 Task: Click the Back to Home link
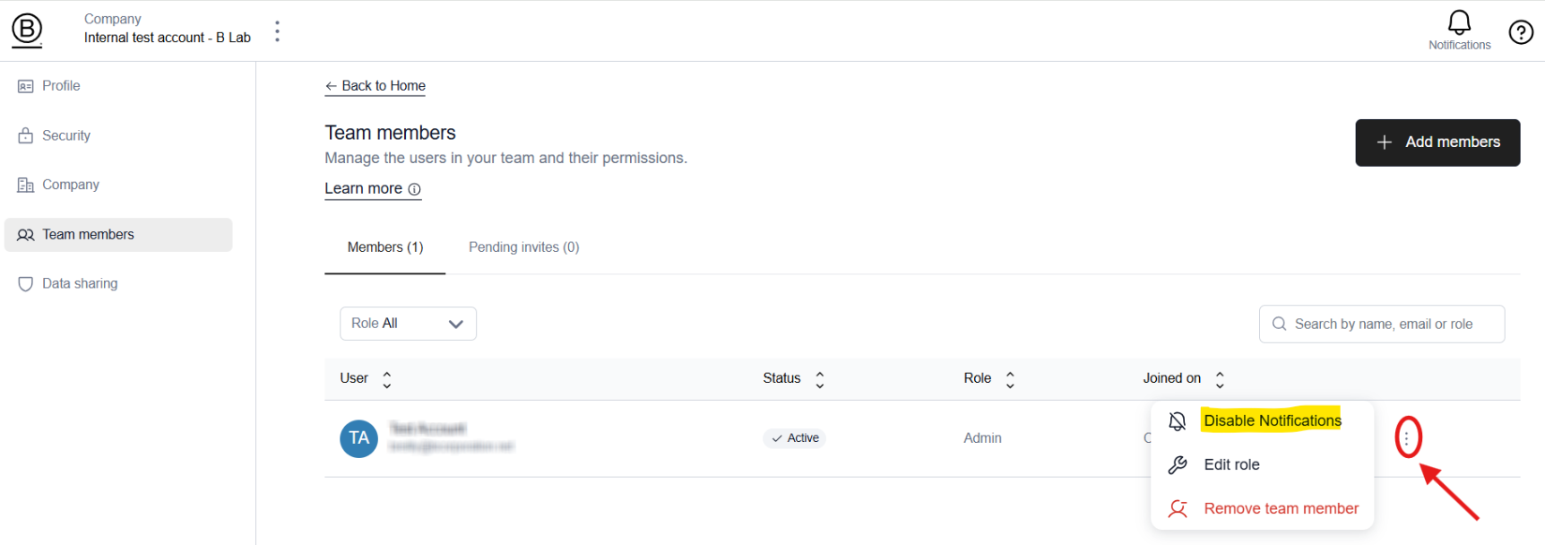tap(375, 86)
